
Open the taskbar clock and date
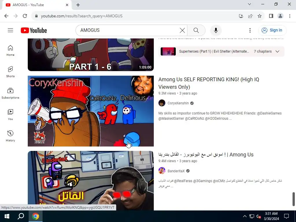pyautogui.click(x=271, y=216)
